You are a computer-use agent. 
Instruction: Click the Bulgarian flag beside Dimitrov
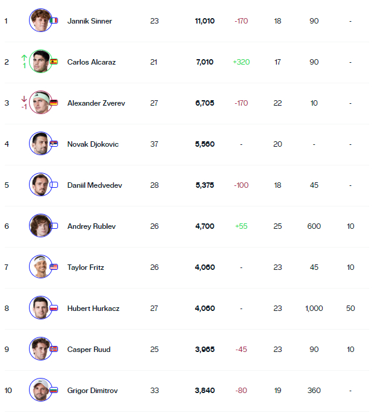(54, 390)
